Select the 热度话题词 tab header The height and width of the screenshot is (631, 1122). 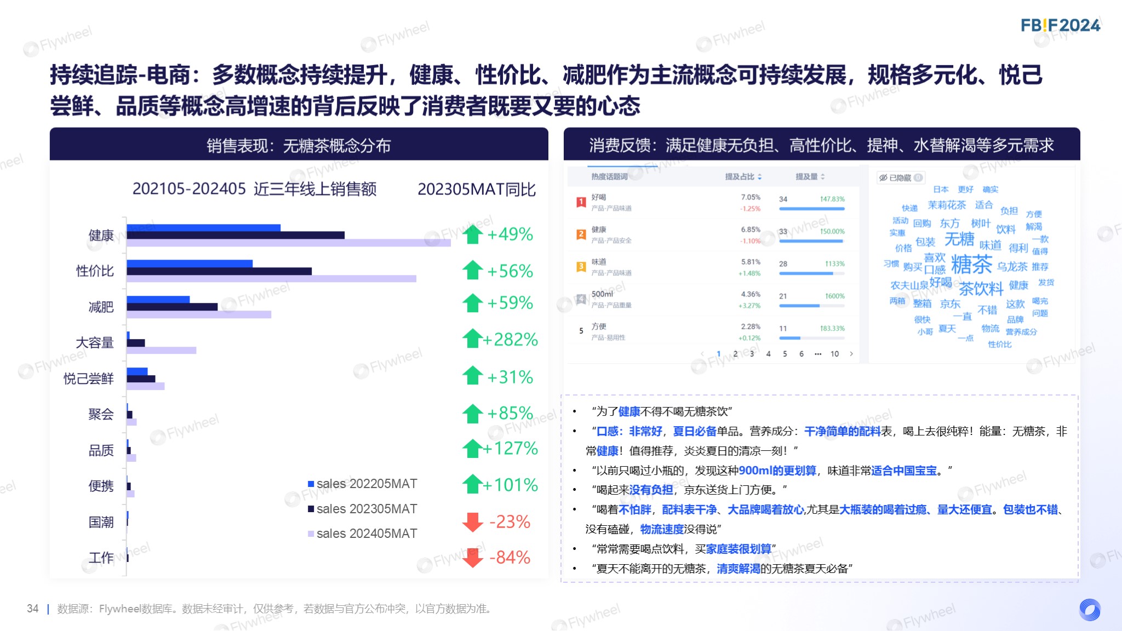tap(609, 176)
